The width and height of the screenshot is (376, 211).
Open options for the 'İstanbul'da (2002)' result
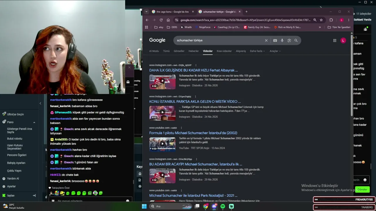tap(181, 128)
